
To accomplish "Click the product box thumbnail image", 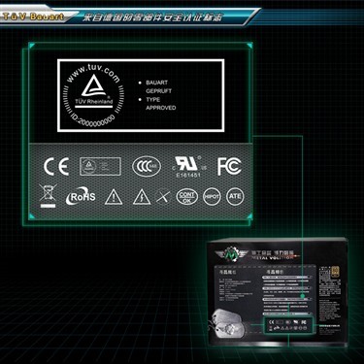I will click(277, 292).
